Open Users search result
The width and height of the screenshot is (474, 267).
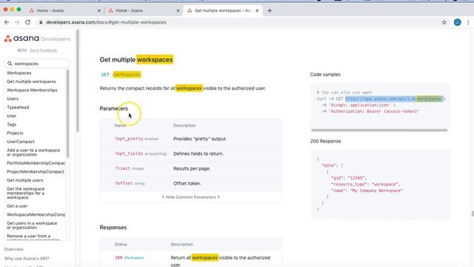(13, 99)
